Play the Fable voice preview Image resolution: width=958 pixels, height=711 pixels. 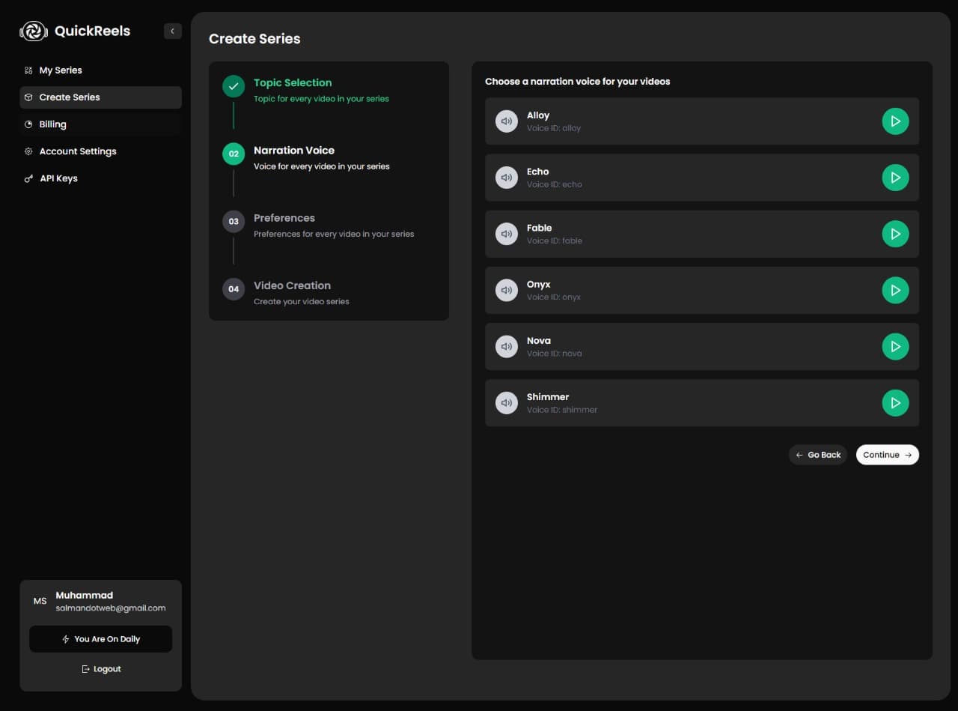[895, 234]
